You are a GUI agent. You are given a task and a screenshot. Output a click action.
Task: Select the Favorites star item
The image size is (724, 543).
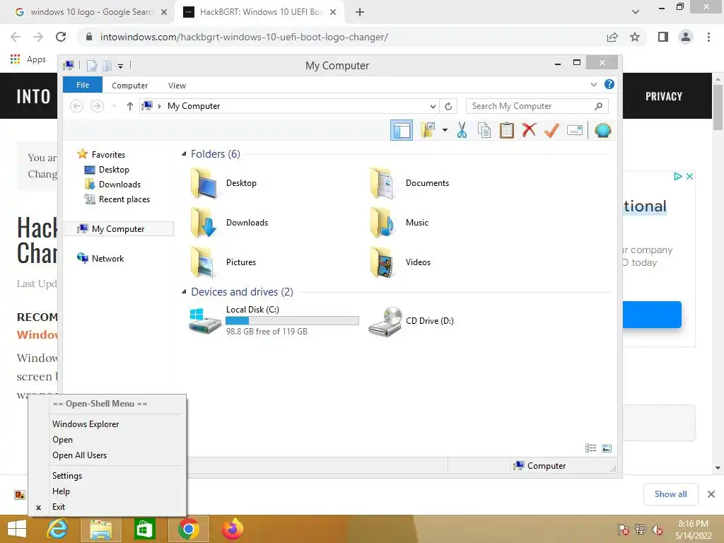(101, 154)
